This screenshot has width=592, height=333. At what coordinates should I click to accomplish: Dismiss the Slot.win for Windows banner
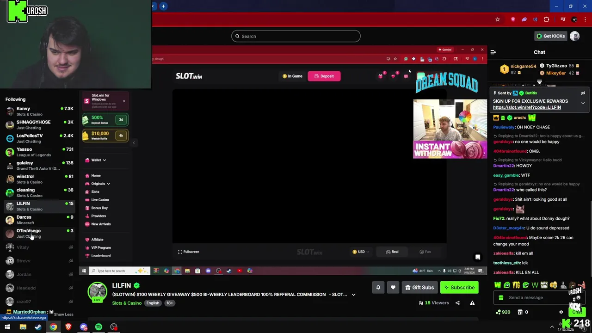coord(124,101)
